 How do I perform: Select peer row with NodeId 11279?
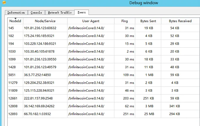(104, 83)
